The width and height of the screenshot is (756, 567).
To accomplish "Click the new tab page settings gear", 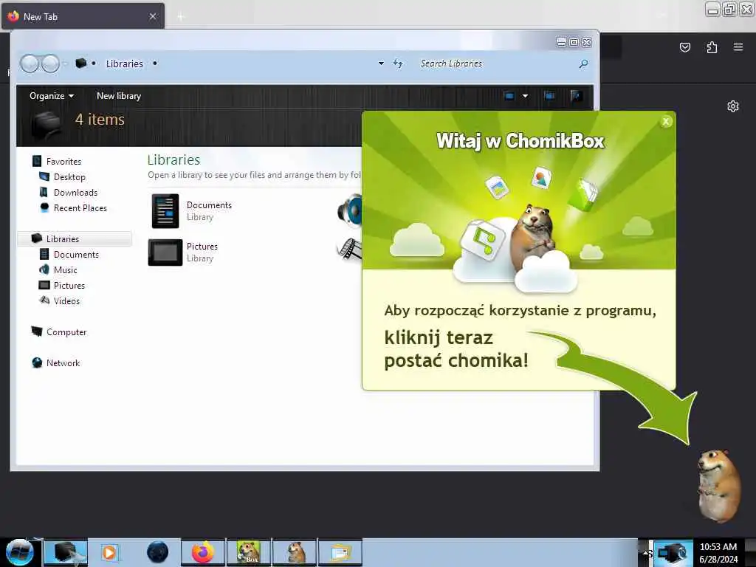I will click(733, 106).
